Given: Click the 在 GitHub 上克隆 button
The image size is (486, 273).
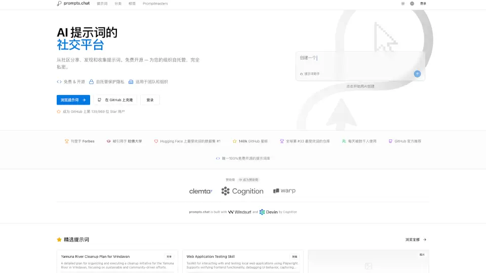Looking at the screenshot, I should (x=115, y=100).
